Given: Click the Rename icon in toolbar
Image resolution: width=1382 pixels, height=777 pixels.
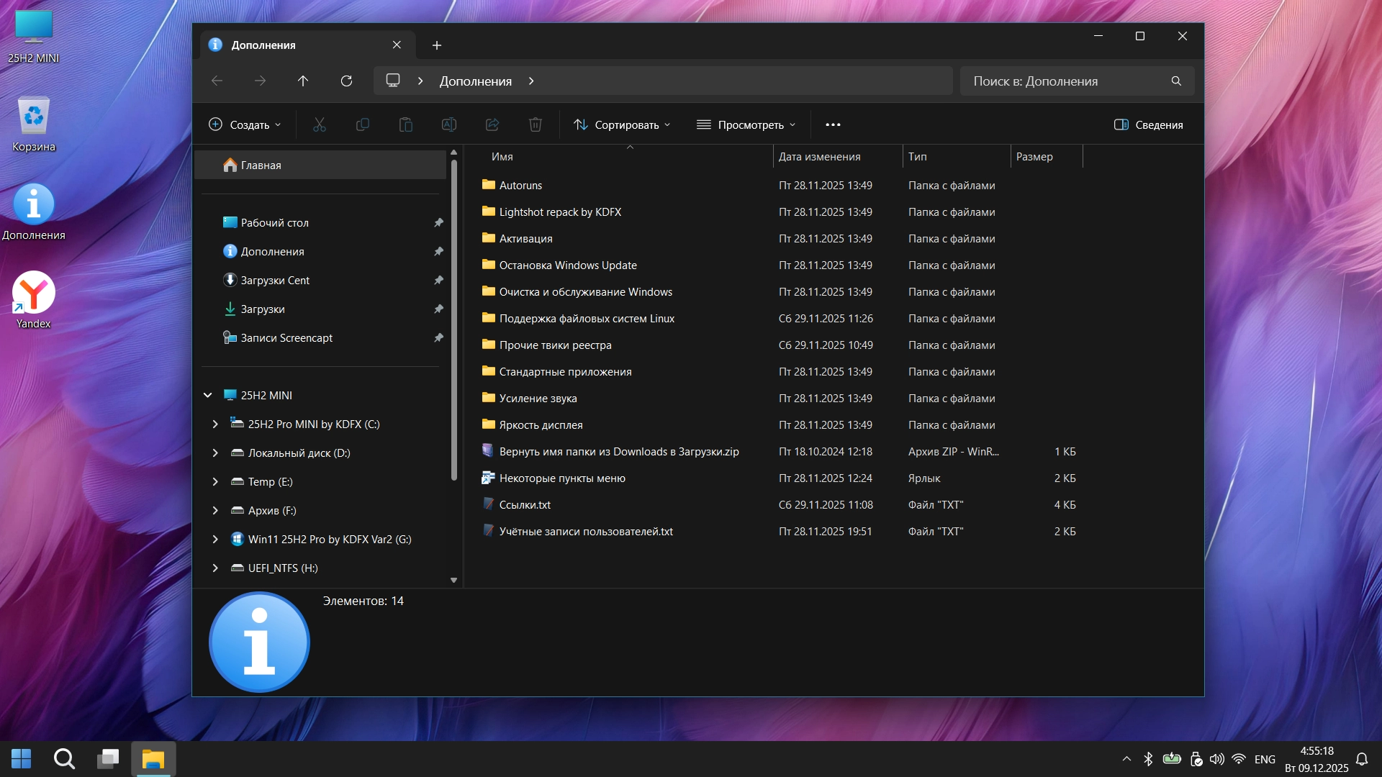Looking at the screenshot, I should pos(449,124).
